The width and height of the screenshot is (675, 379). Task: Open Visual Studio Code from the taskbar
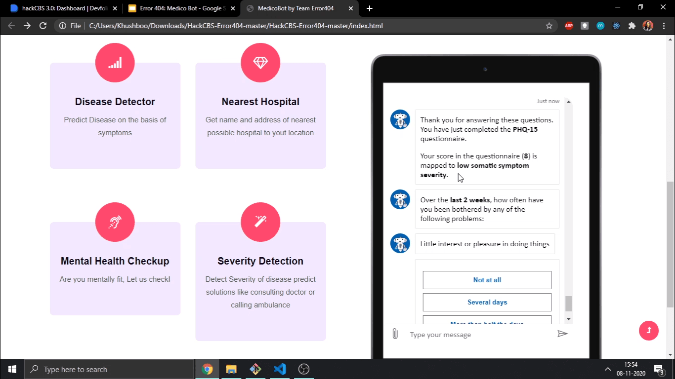tap(280, 369)
